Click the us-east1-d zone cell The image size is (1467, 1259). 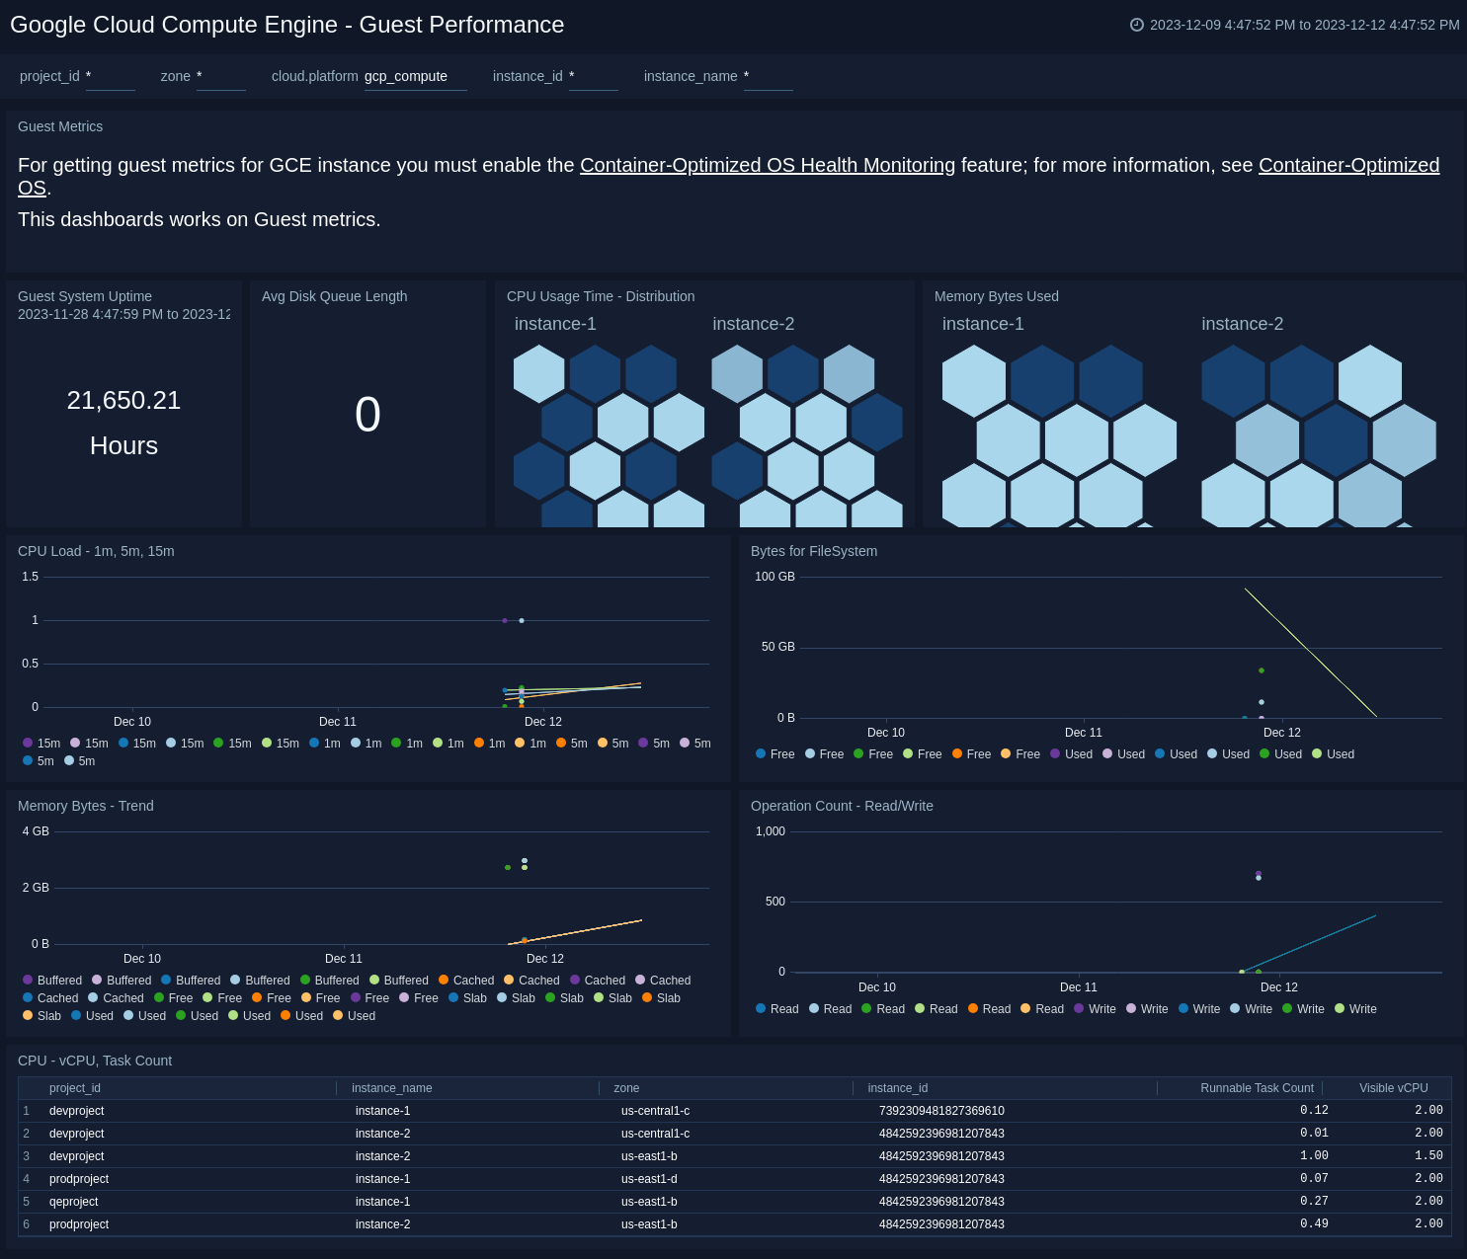pos(649,1179)
